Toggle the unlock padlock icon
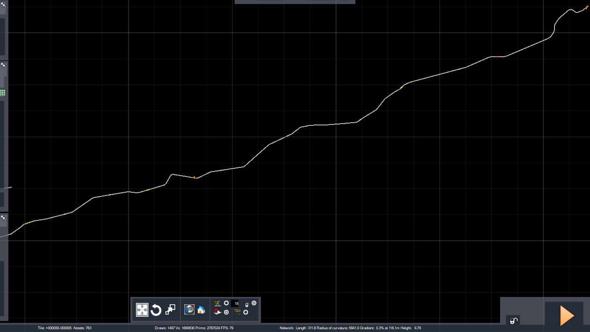Screen dimensions: 590x332 (x=513, y=321)
